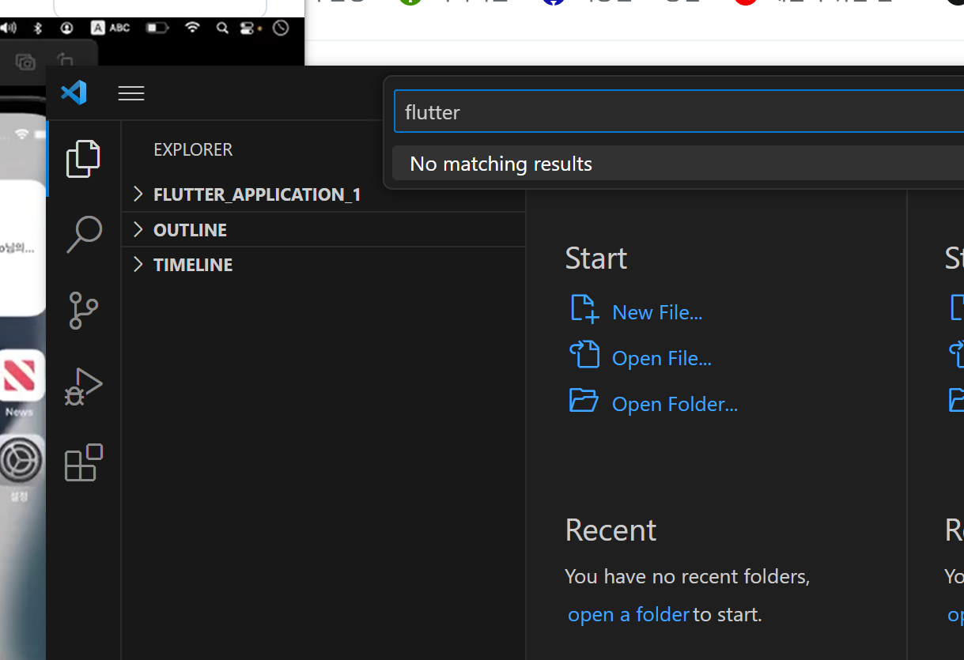
Task: Click the Open Folder... link
Action: click(675, 404)
